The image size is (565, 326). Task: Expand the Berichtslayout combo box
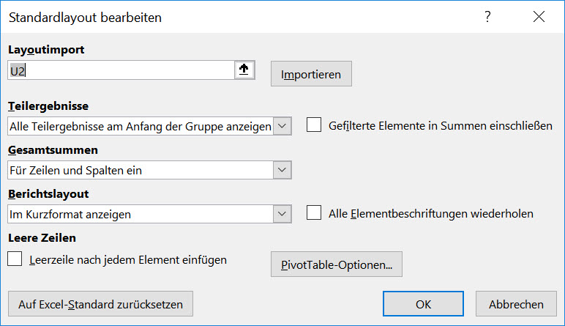click(283, 214)
